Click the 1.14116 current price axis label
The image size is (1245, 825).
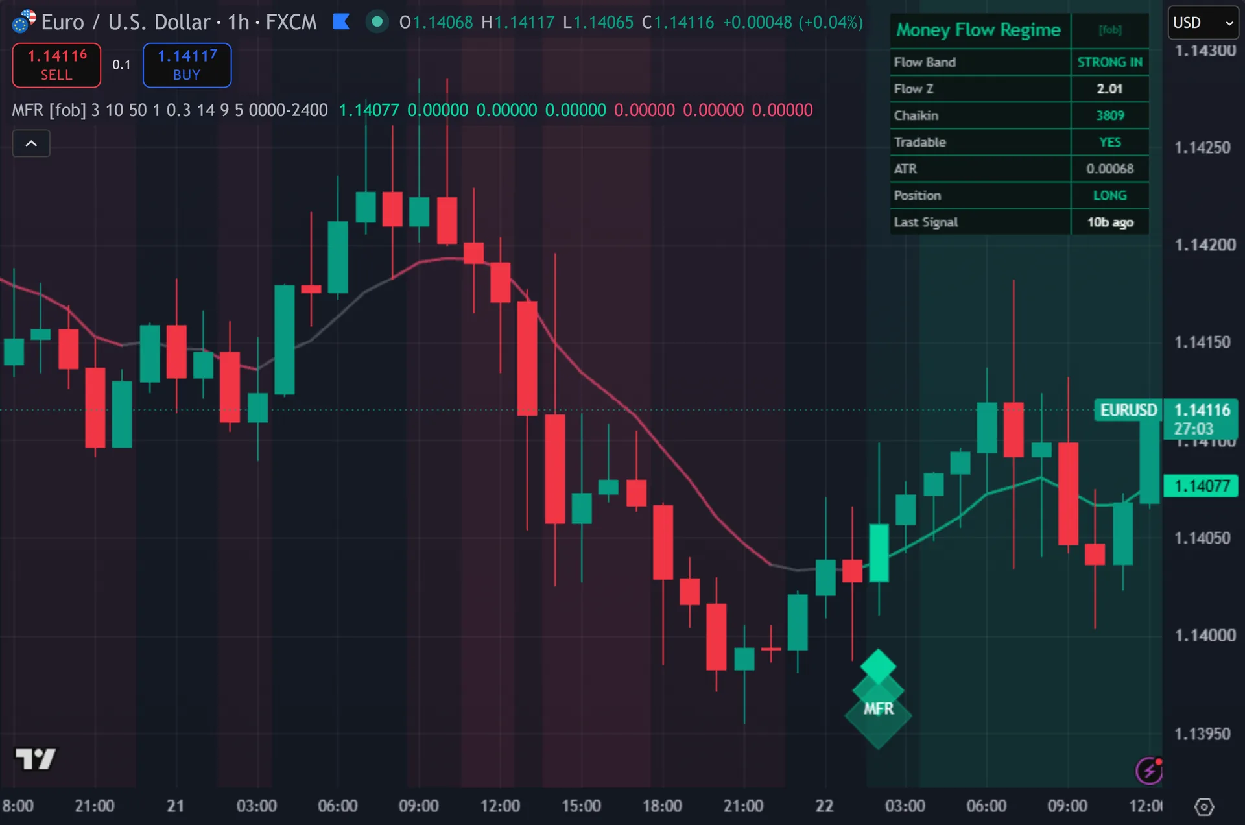(x=1202, y=419)
